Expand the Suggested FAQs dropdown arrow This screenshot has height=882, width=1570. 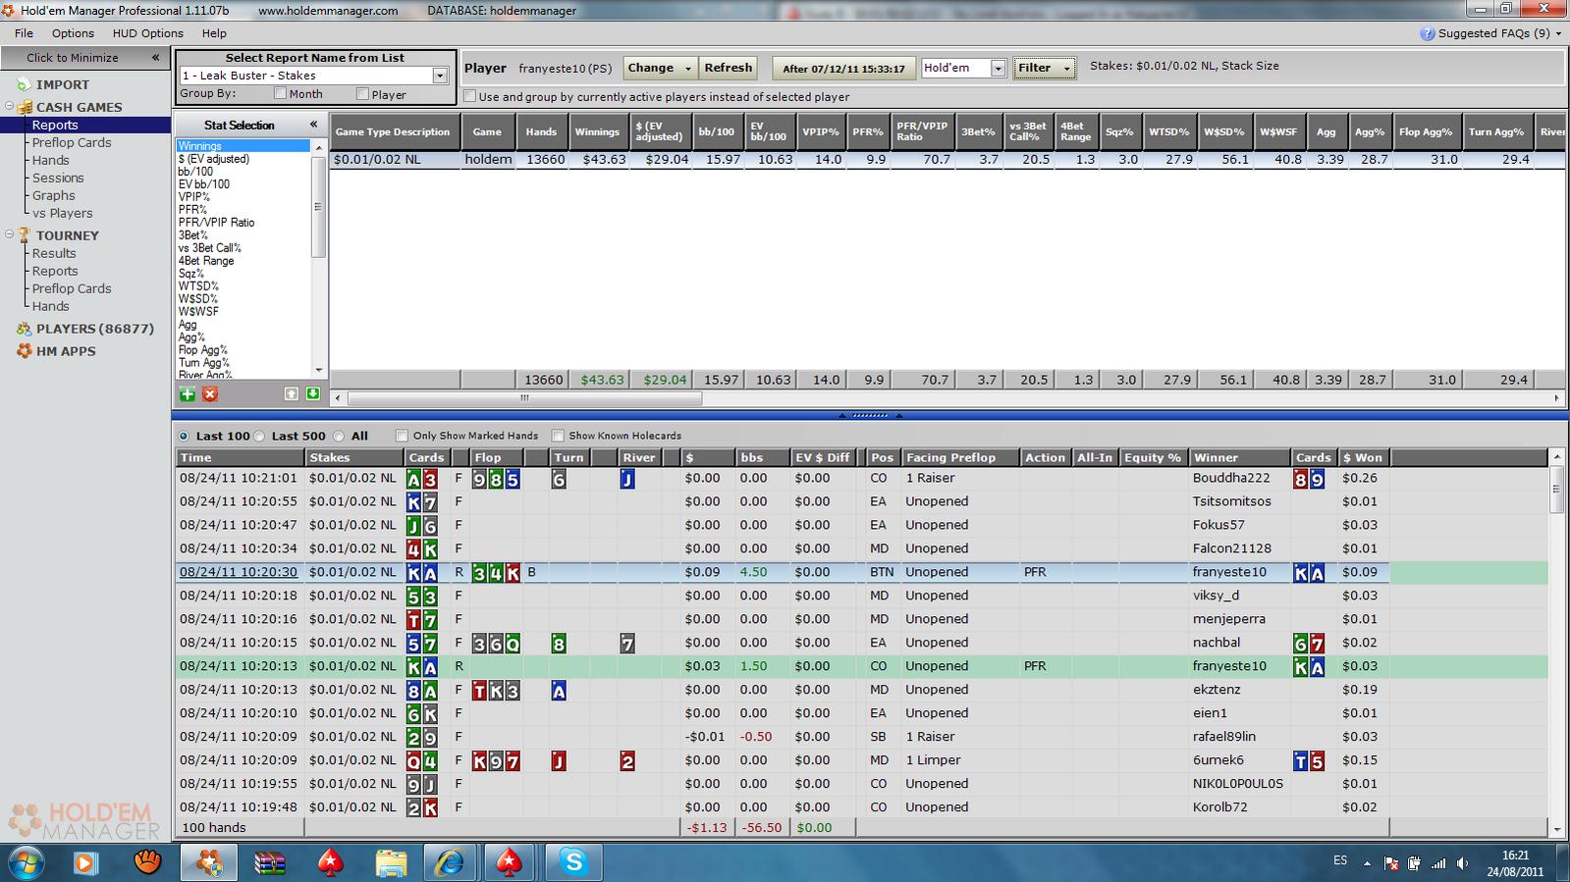[x=1559, y=33]
